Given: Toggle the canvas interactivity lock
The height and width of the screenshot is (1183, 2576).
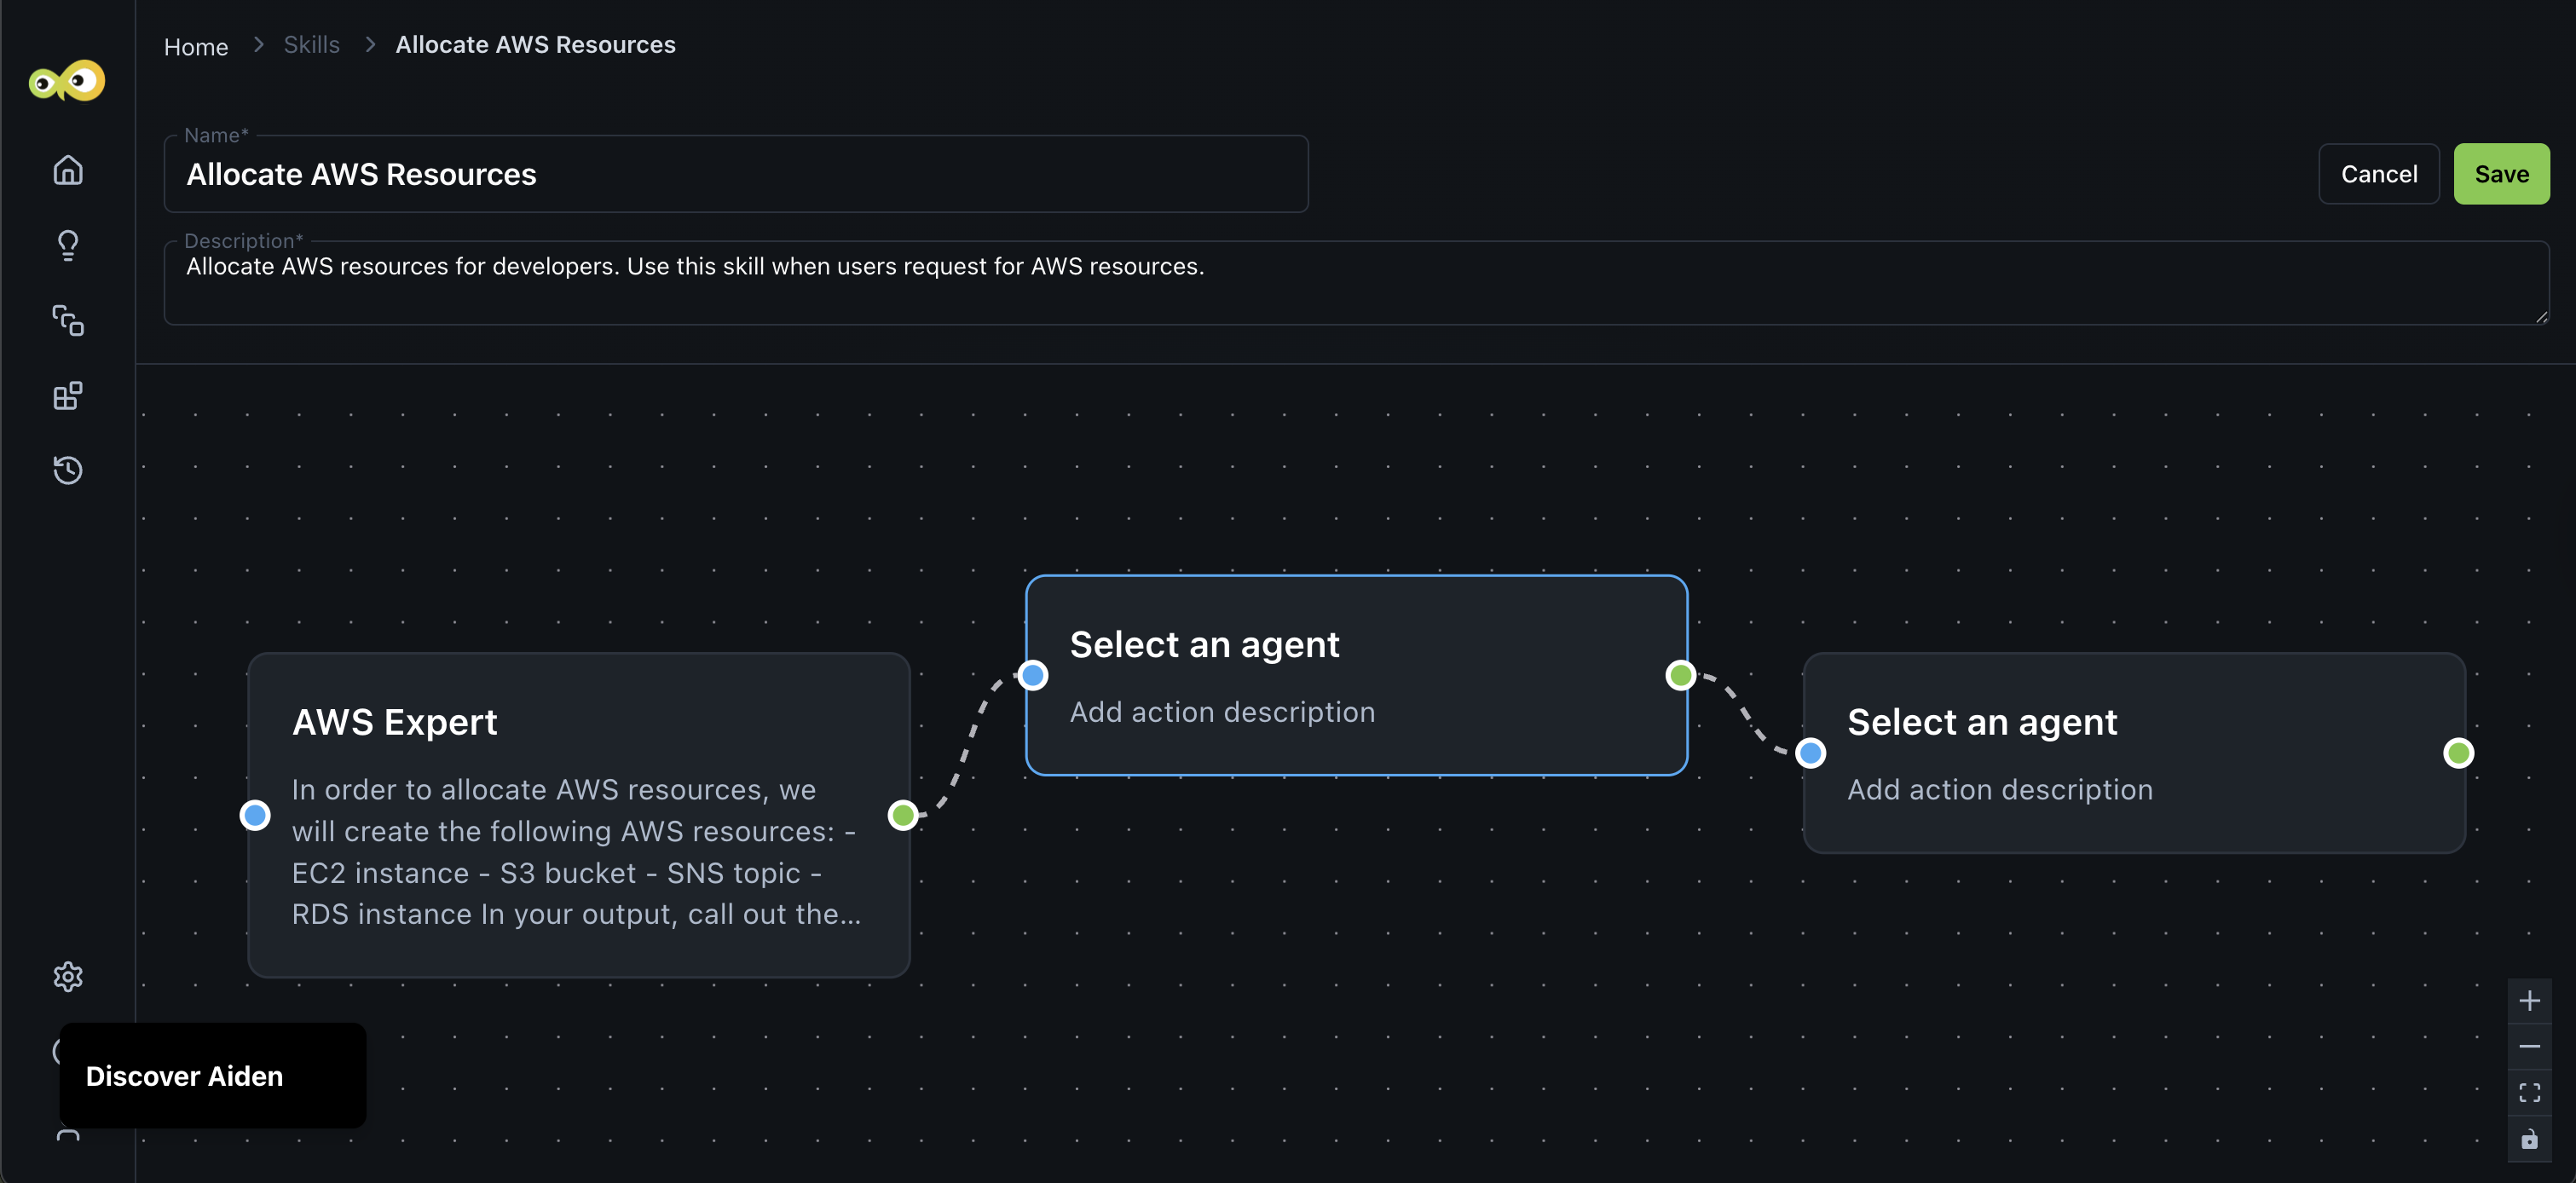Looking at the screenshot, I should [2529, 1139].
